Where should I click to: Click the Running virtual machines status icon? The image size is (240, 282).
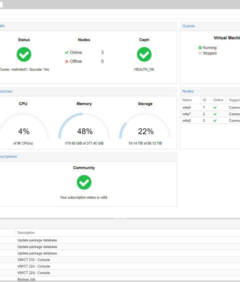pyautogui.click(x=200, y=48)
